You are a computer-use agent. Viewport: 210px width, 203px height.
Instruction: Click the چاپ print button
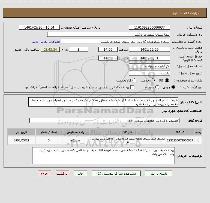point(80,173)
